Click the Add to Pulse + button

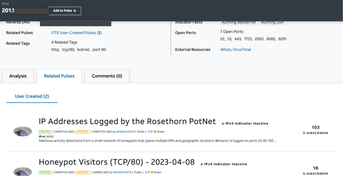coord(65,11)
